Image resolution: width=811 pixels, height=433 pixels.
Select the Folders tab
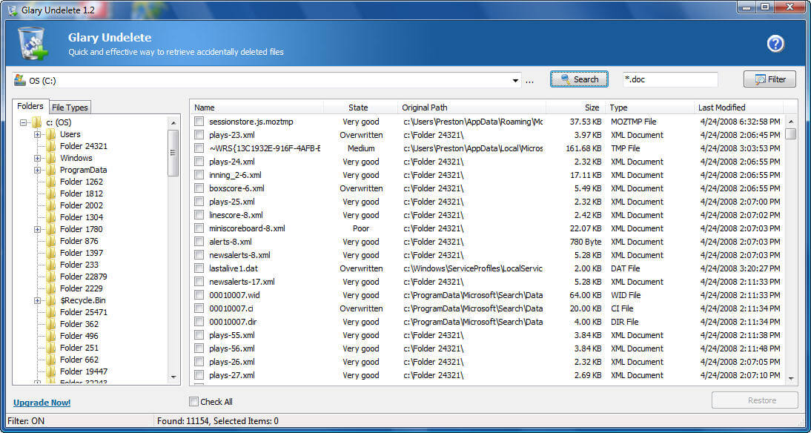coord(30,106)
